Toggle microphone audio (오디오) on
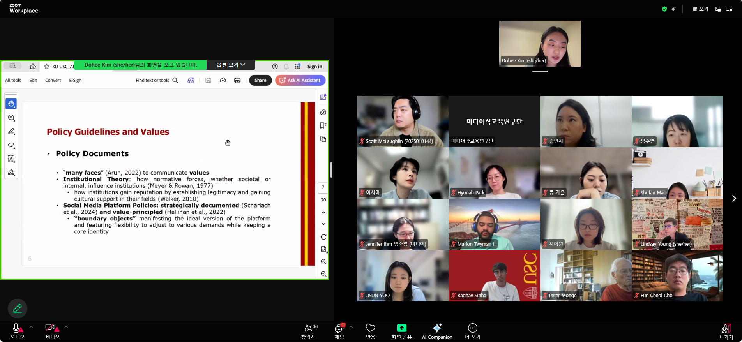742x342 pixels. coord(16,328)
